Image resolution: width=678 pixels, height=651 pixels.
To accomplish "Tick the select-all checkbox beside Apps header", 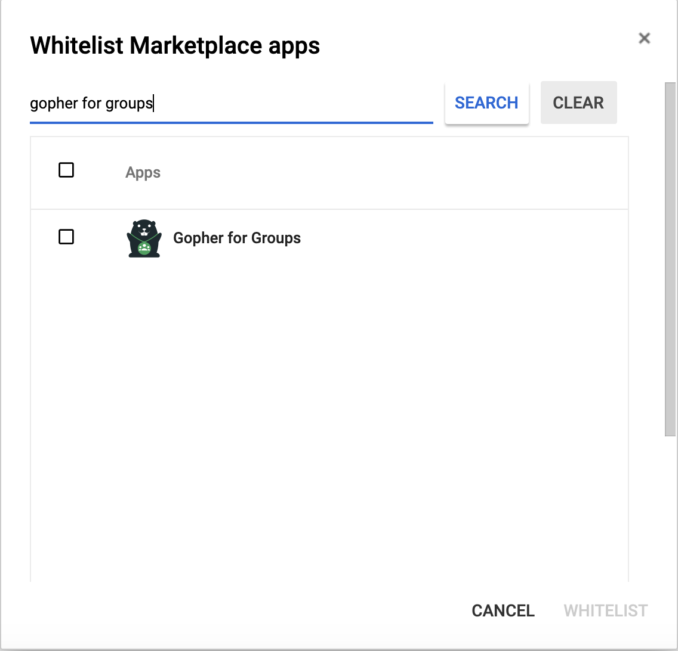I will tap(66, 170).
